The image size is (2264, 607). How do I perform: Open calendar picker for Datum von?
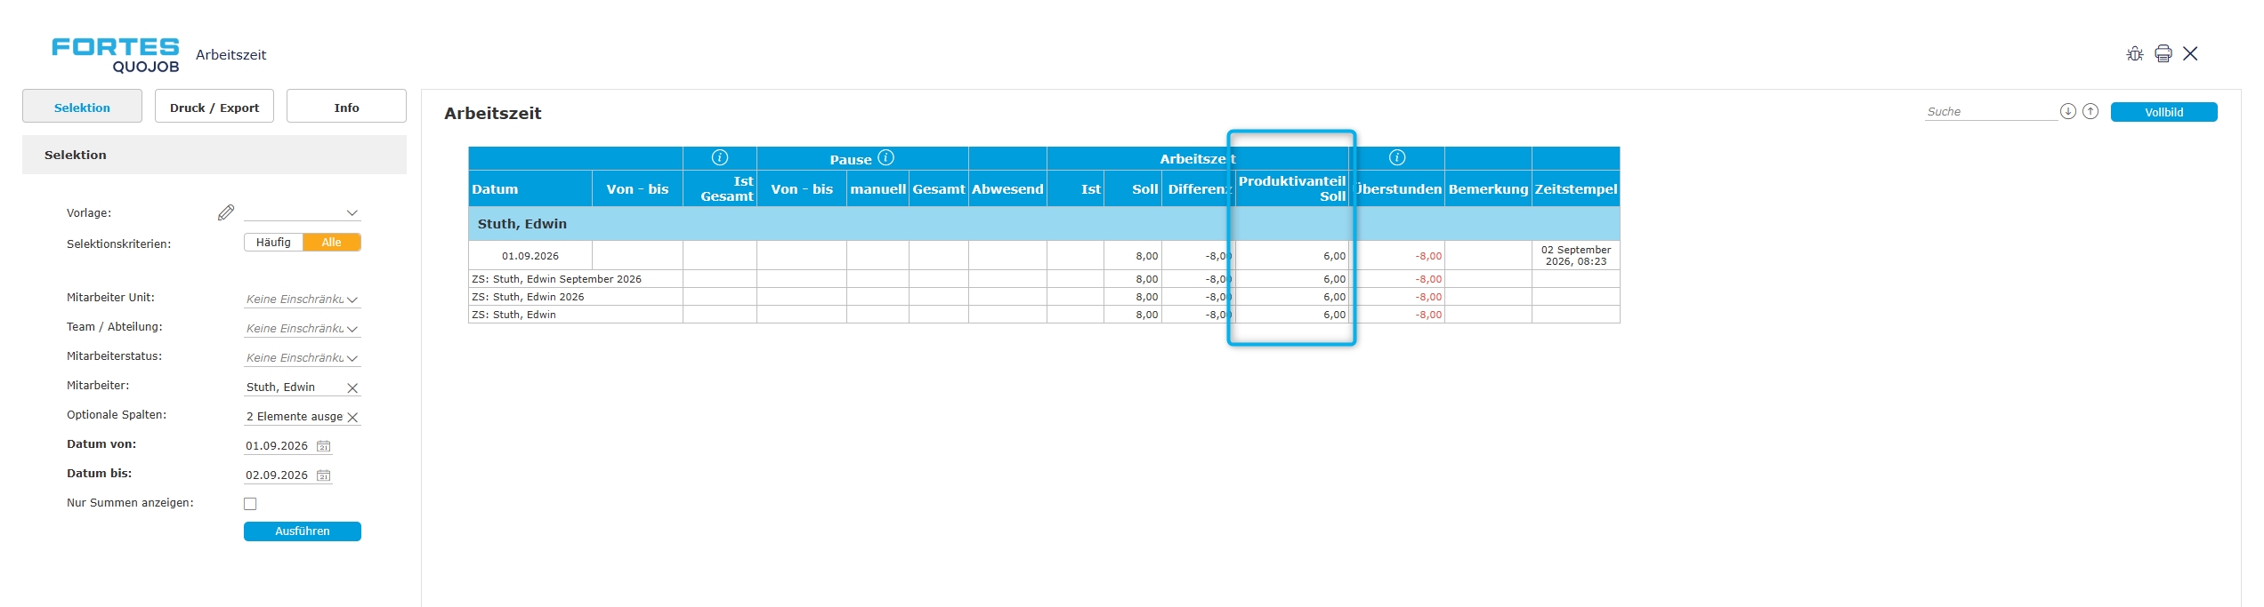324,446
